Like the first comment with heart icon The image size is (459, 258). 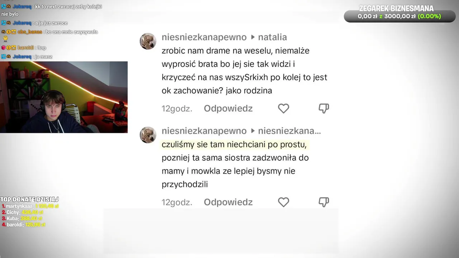point(283,109)
